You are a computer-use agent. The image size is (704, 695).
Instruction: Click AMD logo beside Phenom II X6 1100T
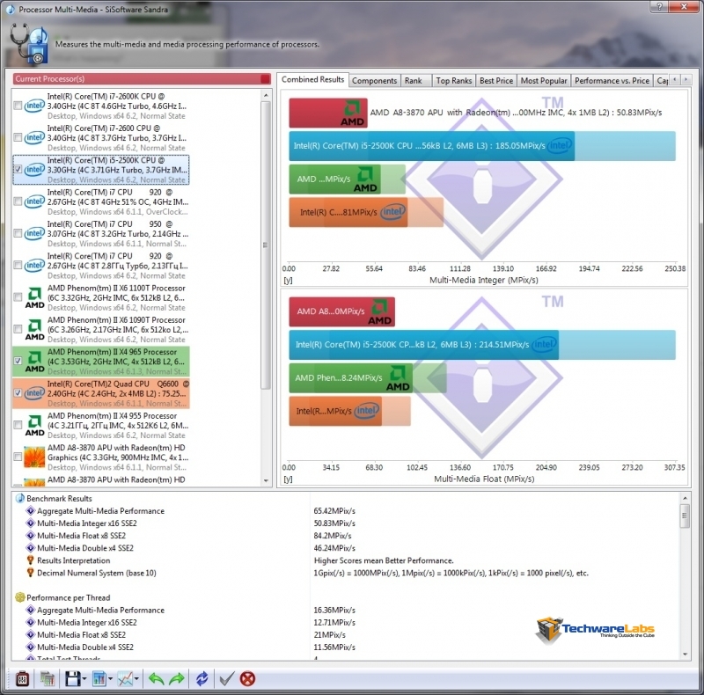(x=34, y=297)
